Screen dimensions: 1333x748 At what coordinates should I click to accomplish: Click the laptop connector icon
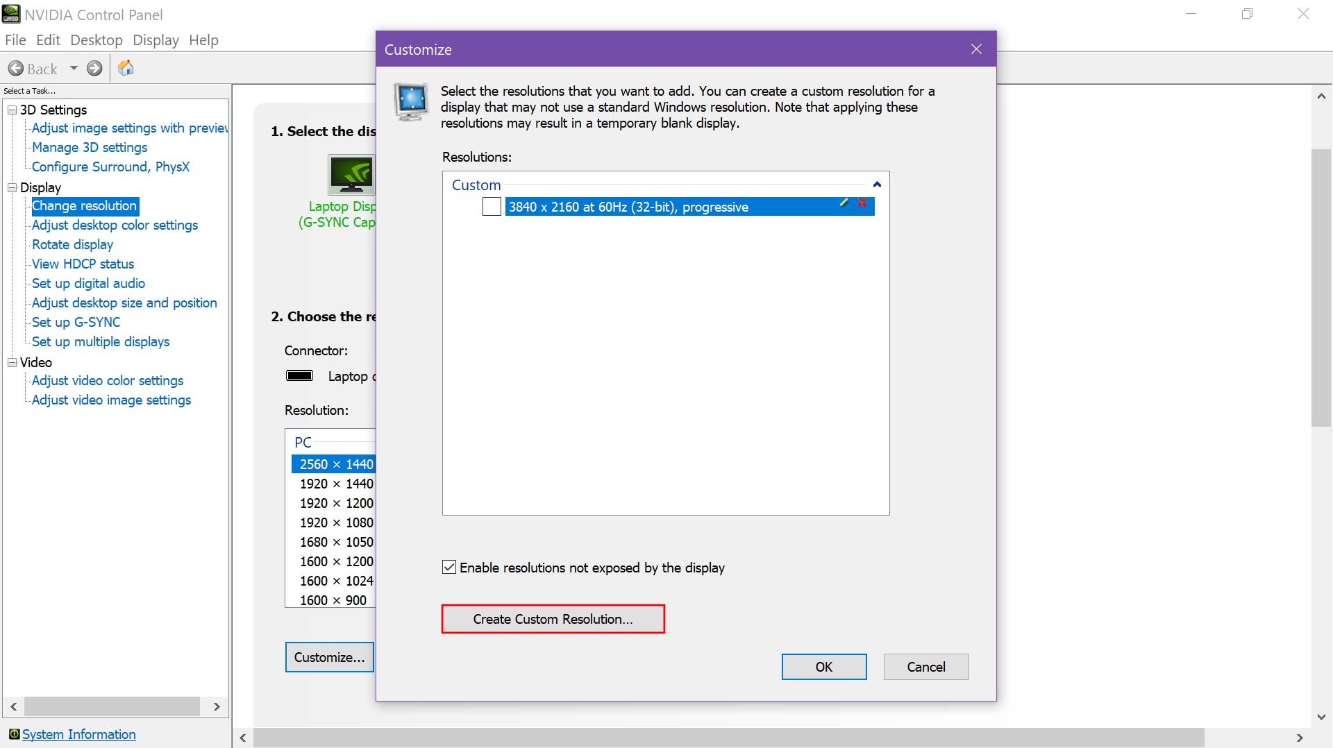[299, 375]
